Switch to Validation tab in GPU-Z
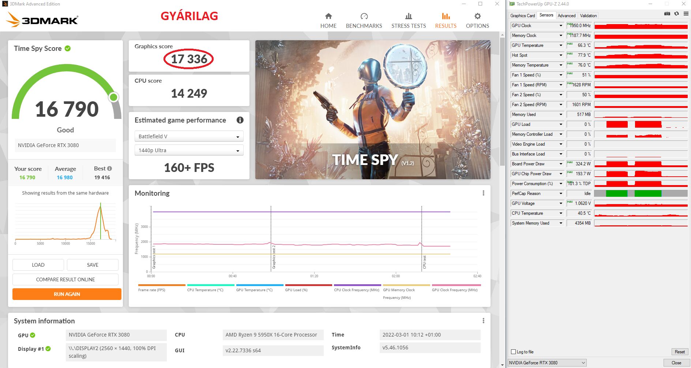 (x=588, y=15)
